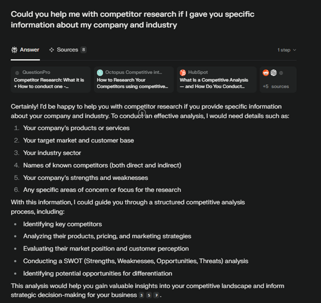Image resolution: width=321 pixels, height=303 pixels.
Task: Click the circular cursor icon in the answer text
Action: click(142, 113)
